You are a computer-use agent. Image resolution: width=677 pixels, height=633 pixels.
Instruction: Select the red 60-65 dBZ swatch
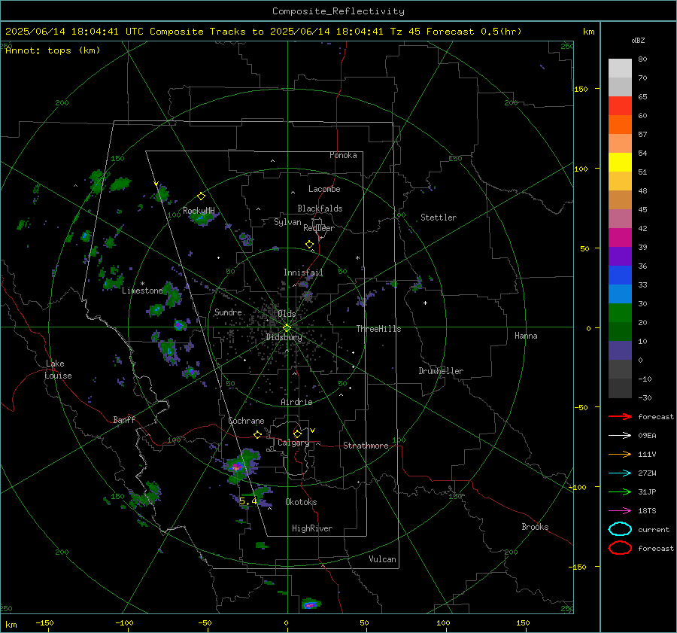(620, 106)
